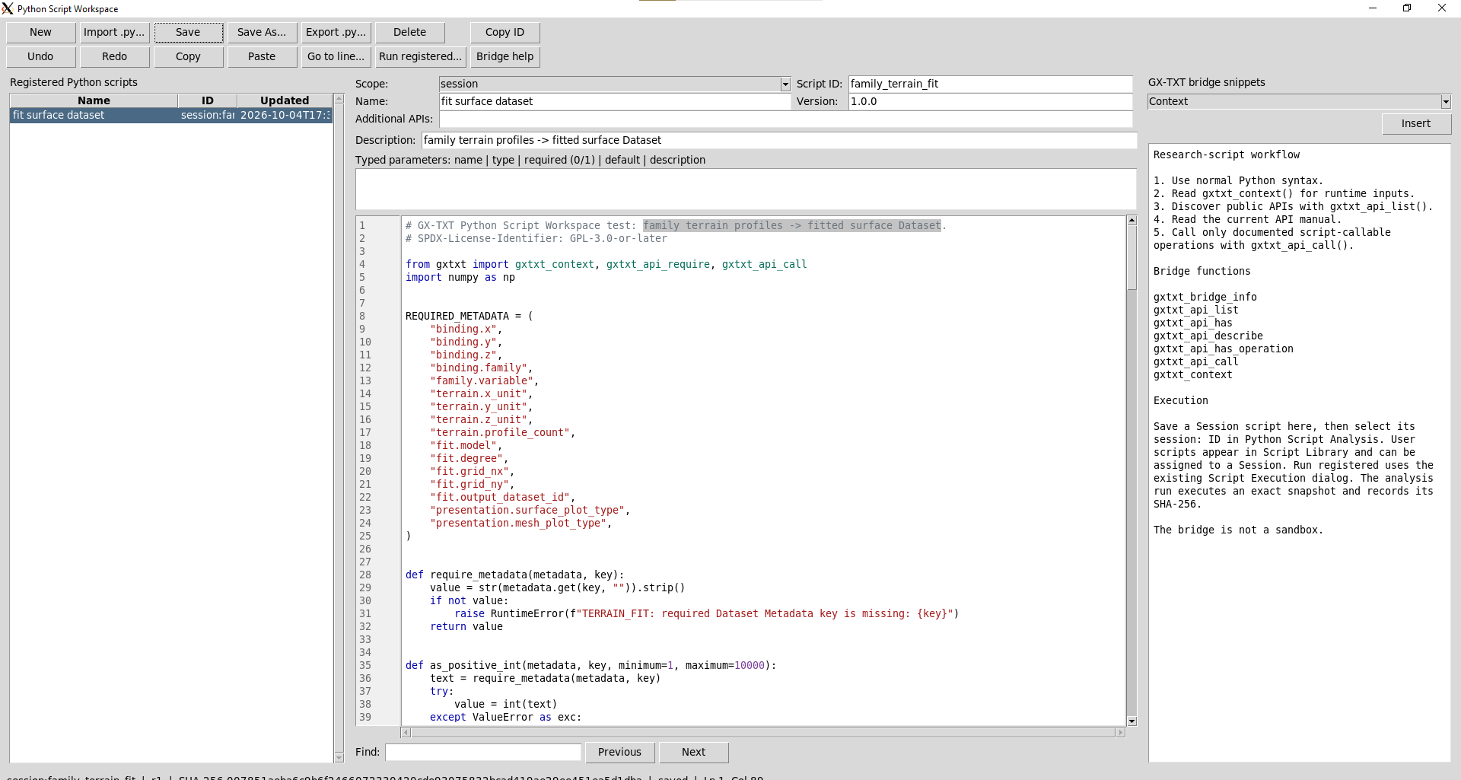Screen dimensions: 1461x780
Task: Click the 'def as_positive_int' line
Action: click(x=591, y=665)
